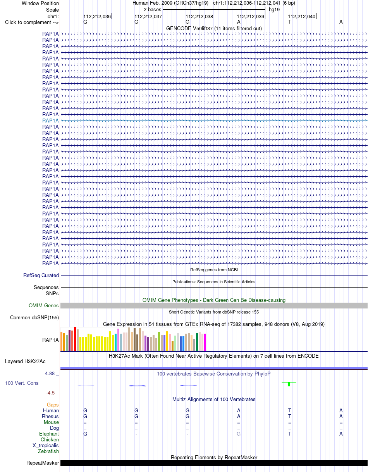Screen dimensions: 368x472
Task: Click the chr1: ruler label
Action: click(x=53, y=16)
